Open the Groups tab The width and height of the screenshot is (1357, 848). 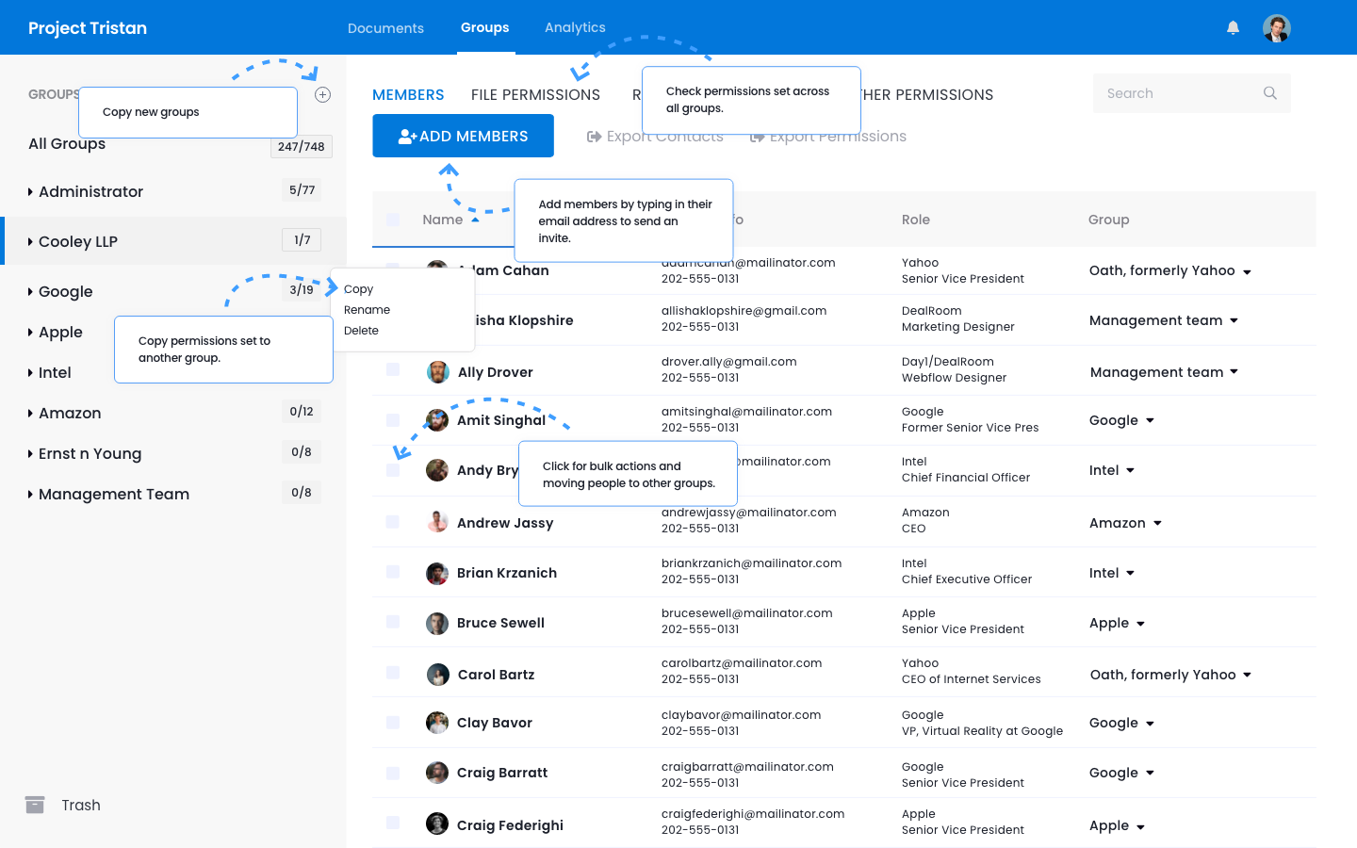pyautogui.click(x=485, y=27)
